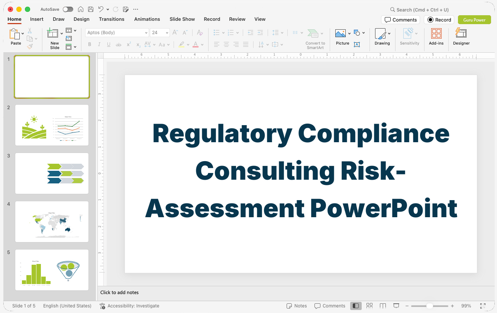Decrease font size with the smaller A
This screenshot has height=313, width=497.
(185, 33)
